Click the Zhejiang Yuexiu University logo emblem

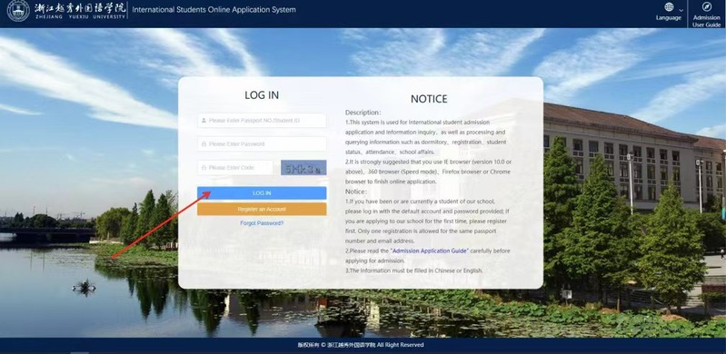click(18, 11)
